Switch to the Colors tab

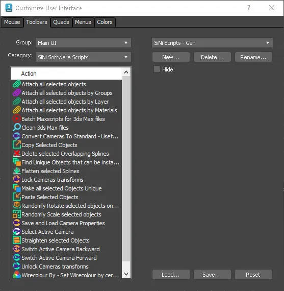[105, 22]
